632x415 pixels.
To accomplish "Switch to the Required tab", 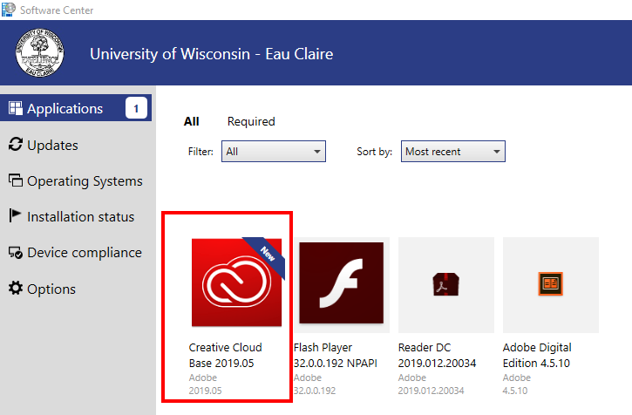I will pyautogui.click(x=251, y=122).
